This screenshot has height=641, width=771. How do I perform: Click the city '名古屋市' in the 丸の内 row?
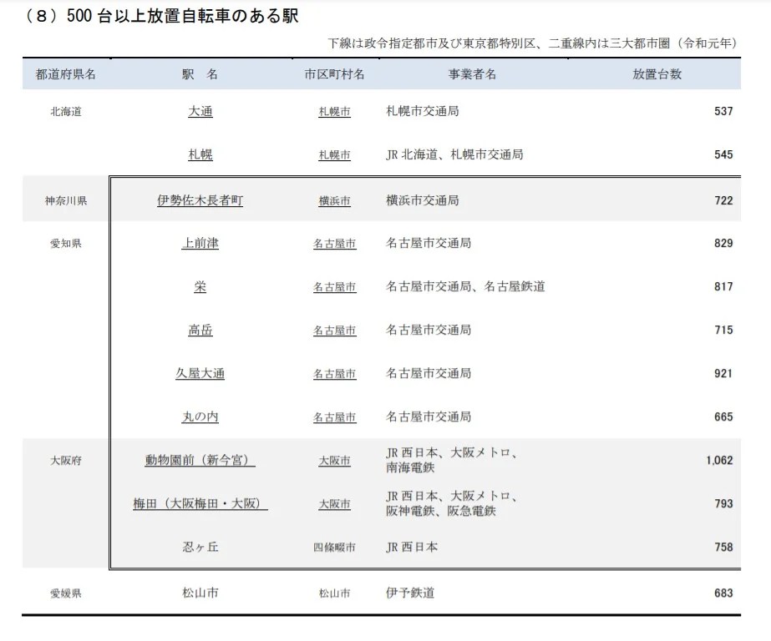pos(334,417)
